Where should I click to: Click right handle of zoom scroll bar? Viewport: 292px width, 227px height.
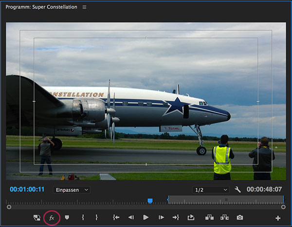pyautogui.click(x=283, y=207)
